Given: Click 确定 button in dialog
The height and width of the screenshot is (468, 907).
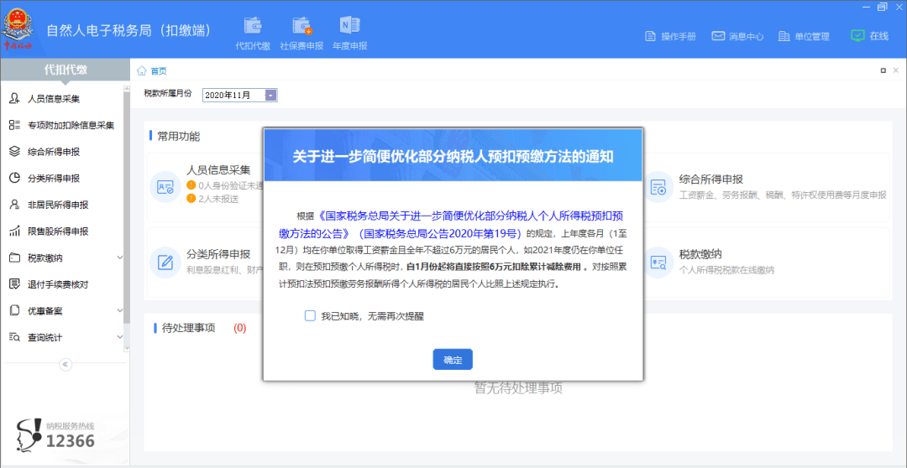Looking at the screenshot, I should (x=453, y=360).
